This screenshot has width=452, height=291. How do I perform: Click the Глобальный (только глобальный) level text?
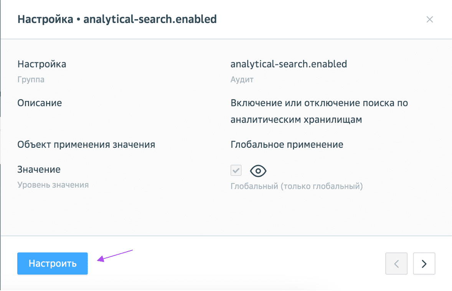click(296, 186)
